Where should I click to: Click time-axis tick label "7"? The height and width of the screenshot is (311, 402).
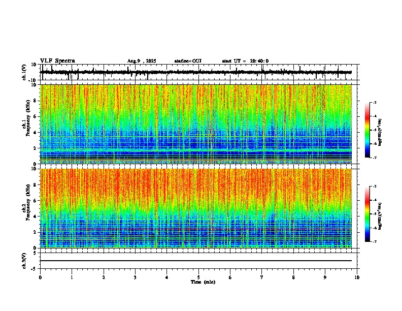point(262,277)
